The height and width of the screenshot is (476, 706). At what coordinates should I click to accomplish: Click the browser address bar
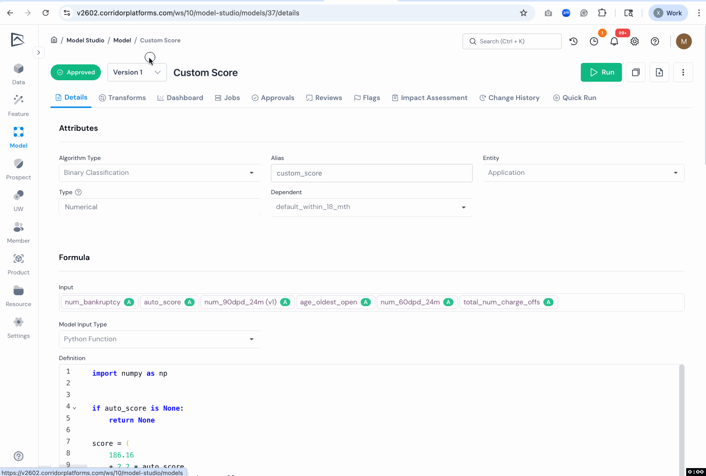pos(297,13)
